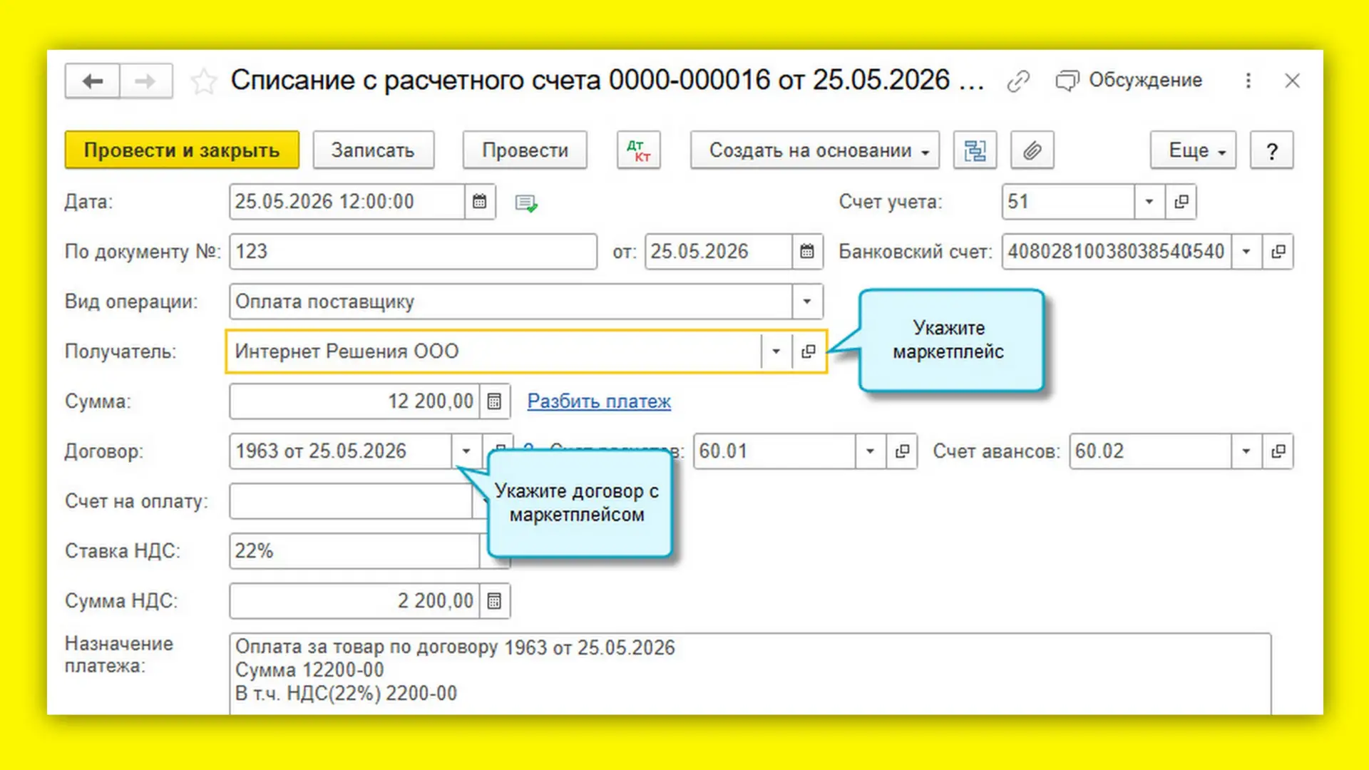Expand the Вид операции dropdown
Viewport: 1369px width, 770px height.
click(806, 302)
